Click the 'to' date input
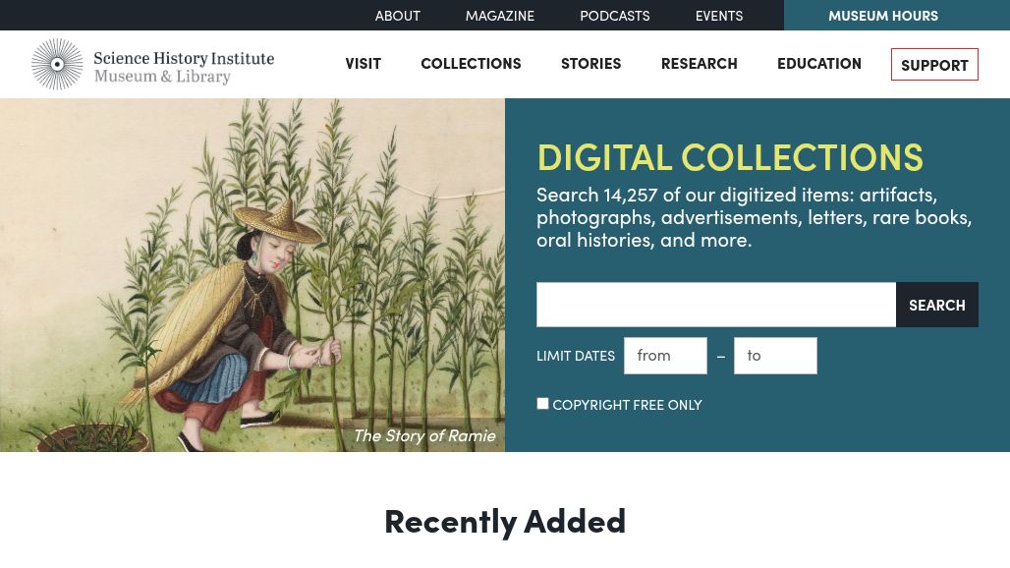 [775, 356]
